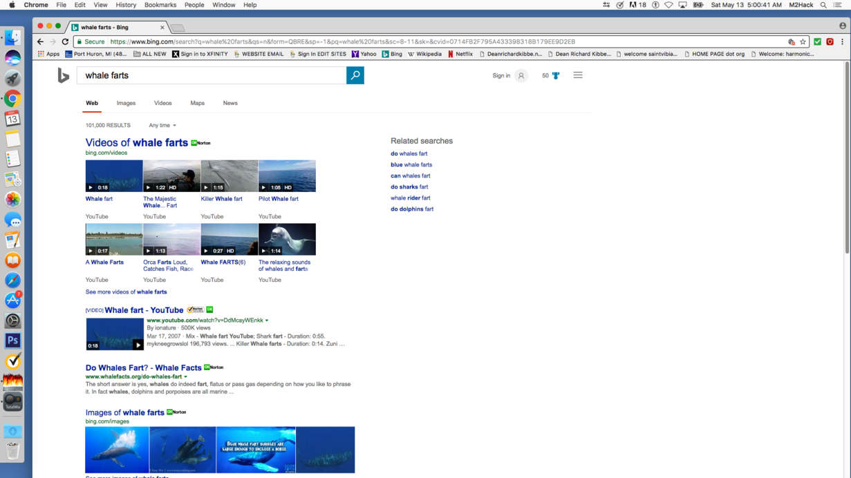851x478 pixels.
Task: Open the App Store from the dock
Action: 12,300
